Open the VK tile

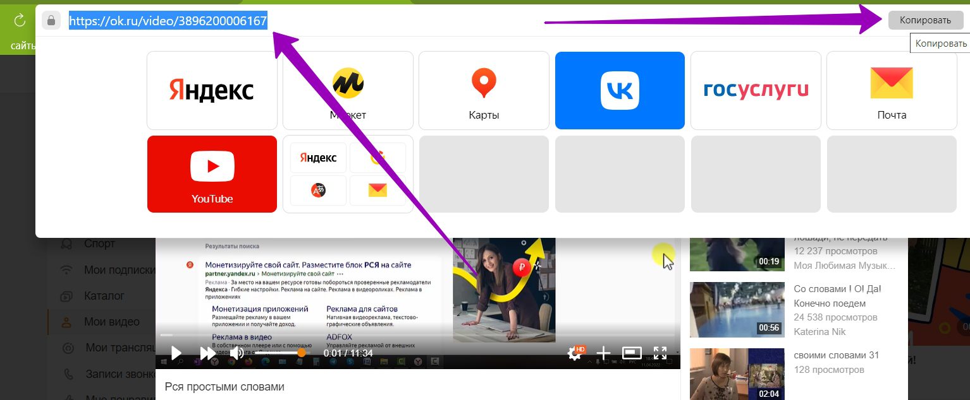pyautogui.click(x=620, y=90)
